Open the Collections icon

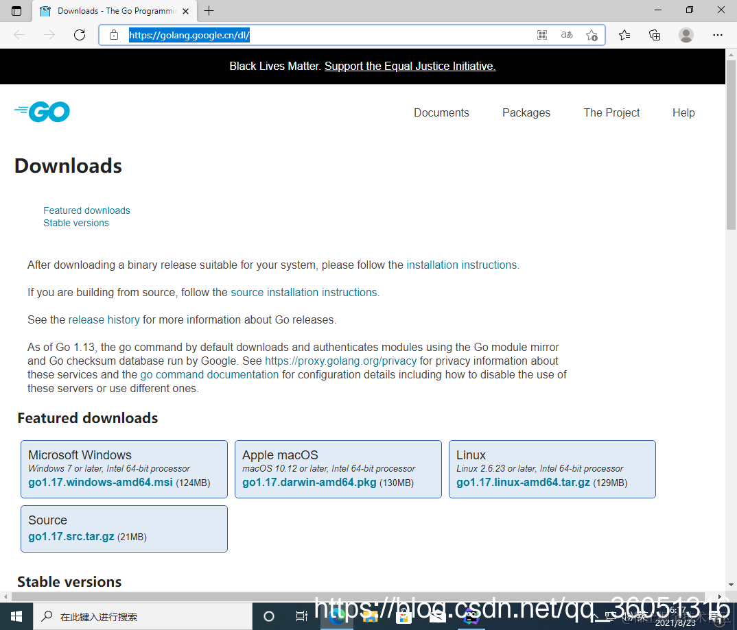pos(654,35)
